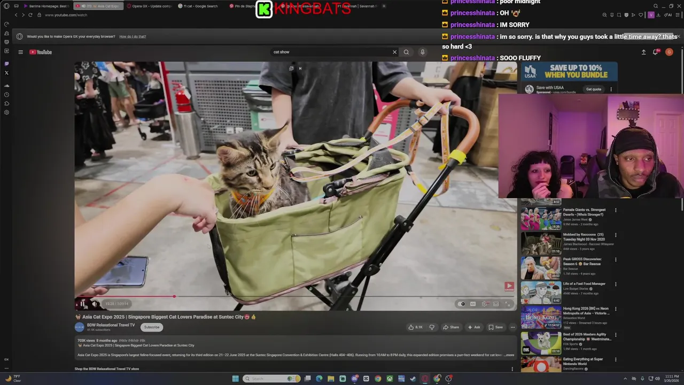Subscribe to BDW Relaxational Travel TV
This screenshot has width=684, height=385.
(x=152, y=327)
